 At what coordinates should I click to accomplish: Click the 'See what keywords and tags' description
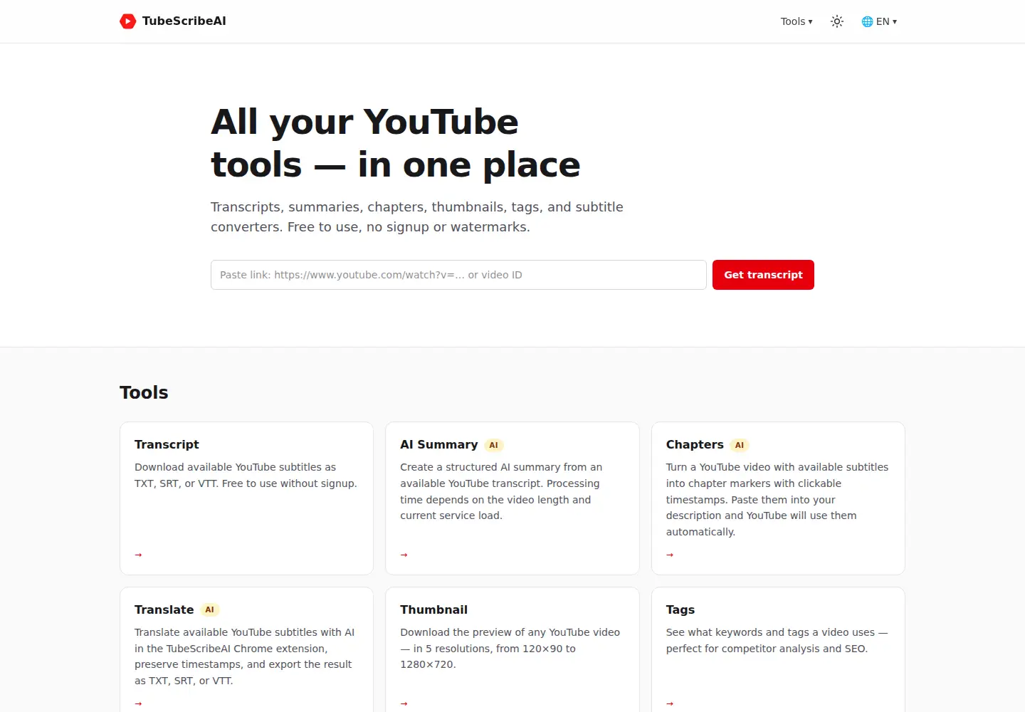[x=777, y=640]
